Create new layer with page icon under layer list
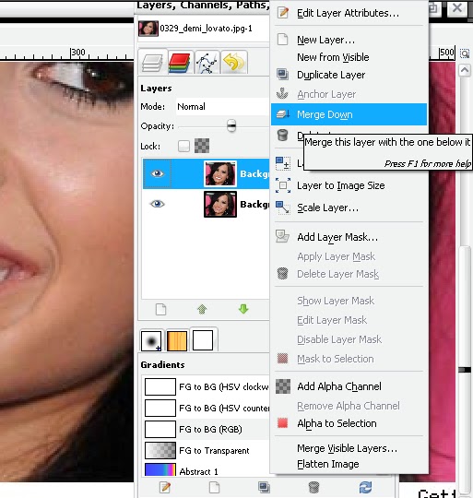Image resolution: width=473 pixels, height=498 pixels. pos(161,309)
